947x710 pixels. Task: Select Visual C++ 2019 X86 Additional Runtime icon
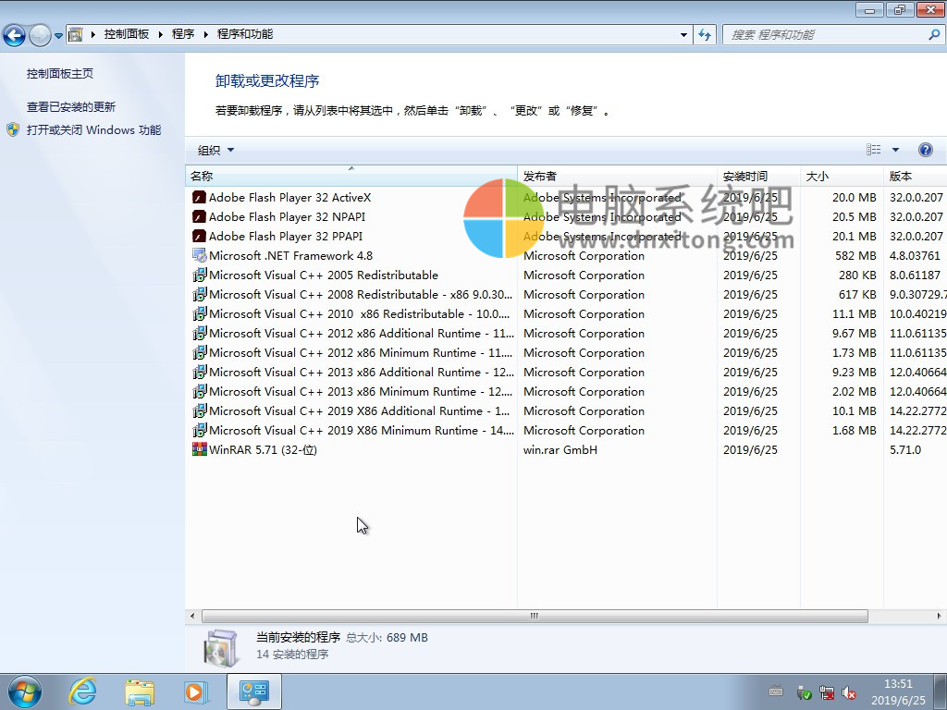pos(199,410)
